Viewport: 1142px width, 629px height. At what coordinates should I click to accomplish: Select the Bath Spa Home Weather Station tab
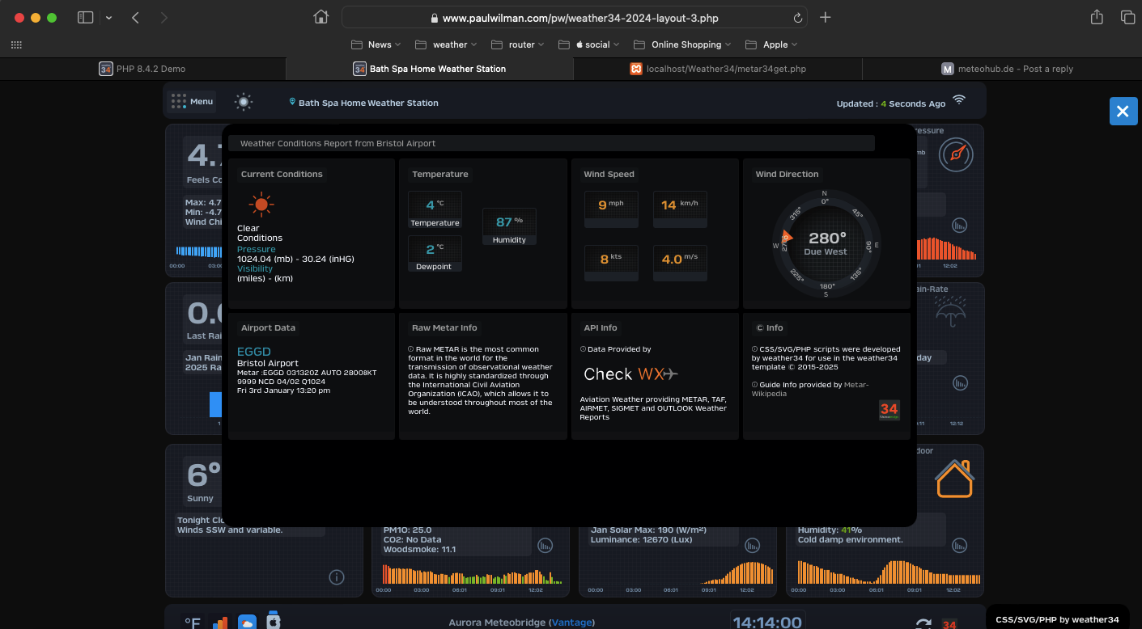[430, 69]
